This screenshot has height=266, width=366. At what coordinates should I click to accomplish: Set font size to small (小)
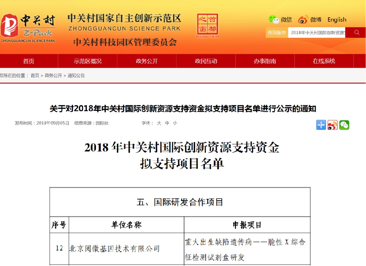tap(175, 123)
